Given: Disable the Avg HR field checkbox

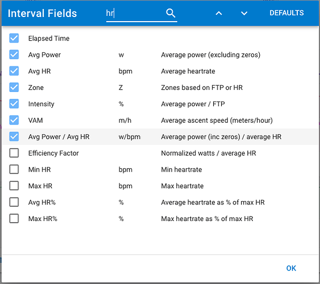Looking at the screenshot, I should [14, 71].
